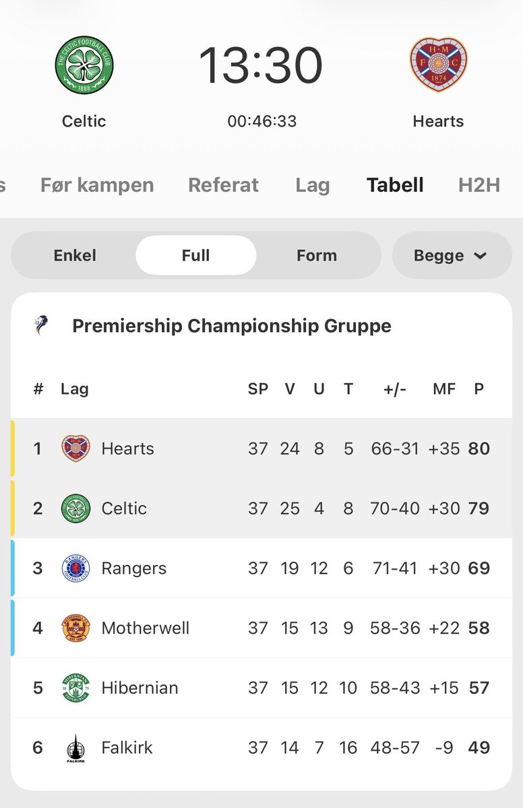Switch to the H2H tab
Viewport: 523px width, 808px height.
pyautogui.click(x=479, y=185)
